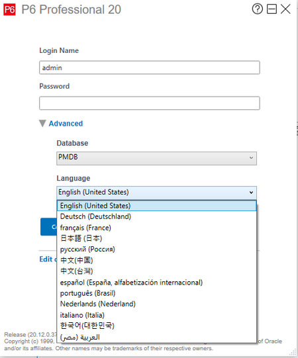
Task: Select 中文(中国) language option
Action: pyautogui.click(x=157, y=260)
